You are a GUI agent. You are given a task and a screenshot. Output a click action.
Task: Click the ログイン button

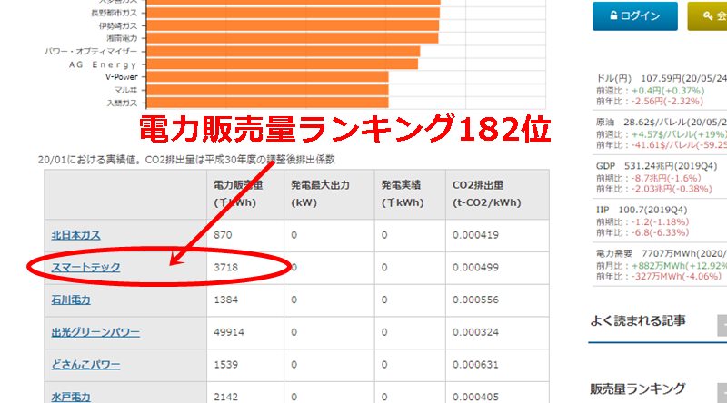[634, 15]
